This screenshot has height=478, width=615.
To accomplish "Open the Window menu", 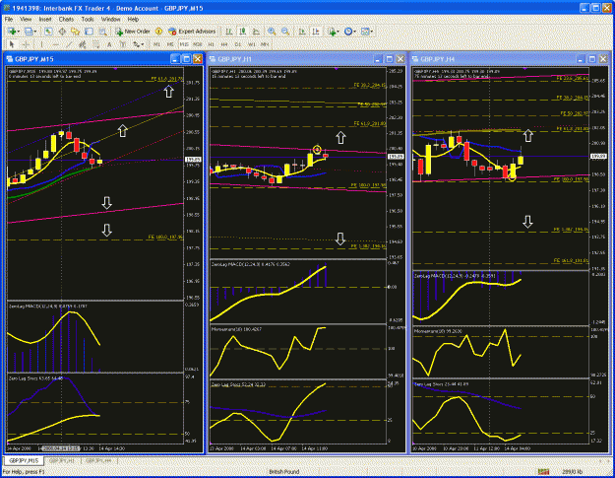I will (111, 19).
